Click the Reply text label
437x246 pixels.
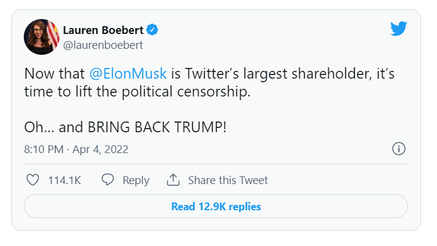click(x=136, y=180)
